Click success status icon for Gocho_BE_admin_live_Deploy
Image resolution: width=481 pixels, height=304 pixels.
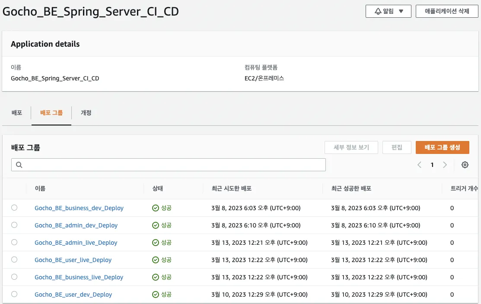(156, 243)
